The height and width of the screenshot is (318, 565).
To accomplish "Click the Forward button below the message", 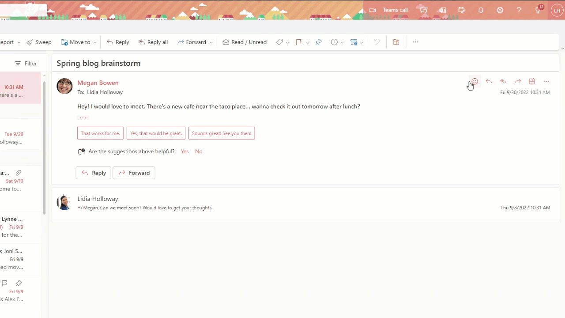I will click(x=134, y=173).
